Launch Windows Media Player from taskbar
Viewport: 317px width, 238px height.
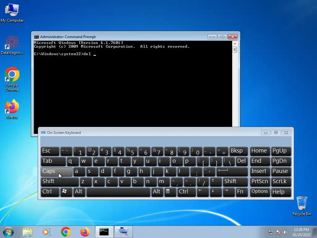tap(46, 232)
